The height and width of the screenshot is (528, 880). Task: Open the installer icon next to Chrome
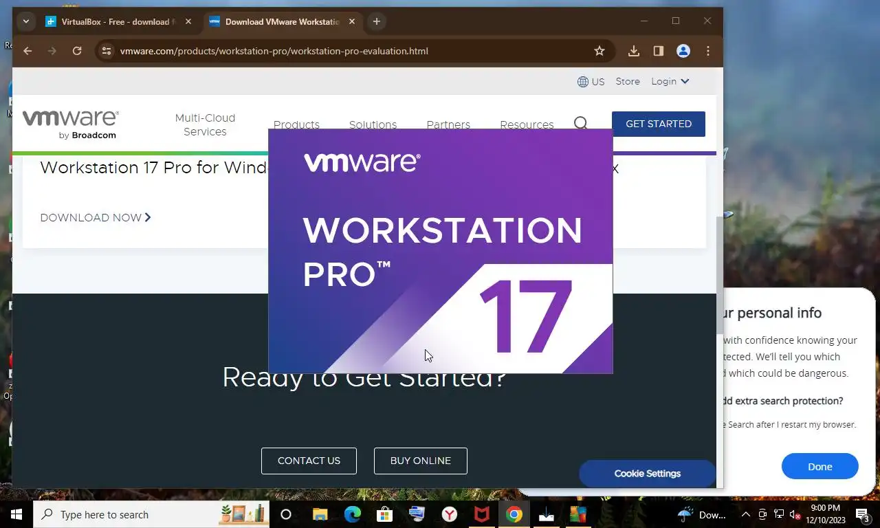point(547,514)
